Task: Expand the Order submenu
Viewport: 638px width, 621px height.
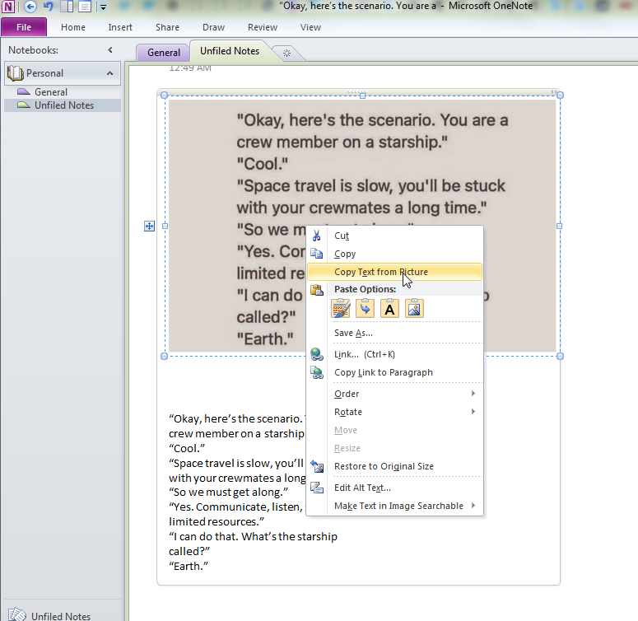Action: [x=394, y=394]
